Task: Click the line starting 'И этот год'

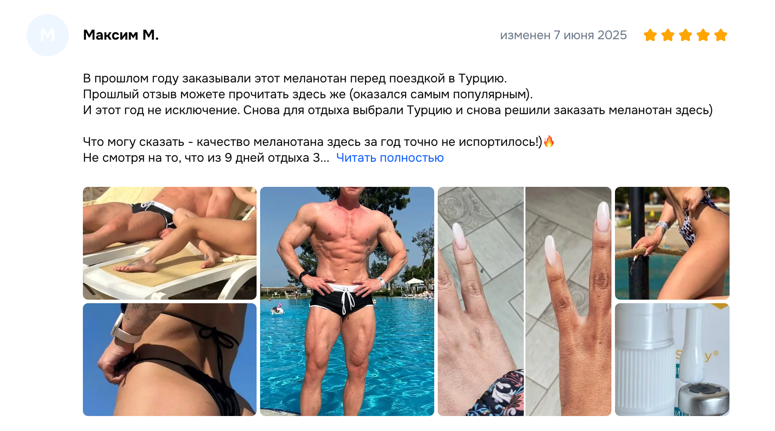Action: pos(398,110)
